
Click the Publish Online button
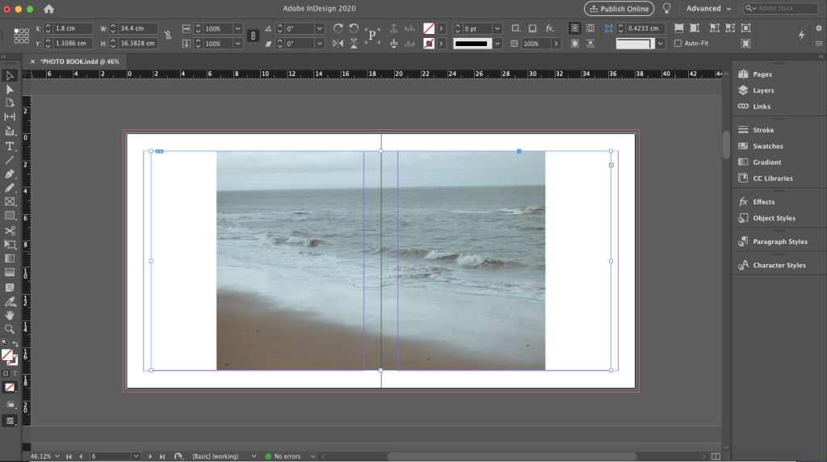[619, 9]
